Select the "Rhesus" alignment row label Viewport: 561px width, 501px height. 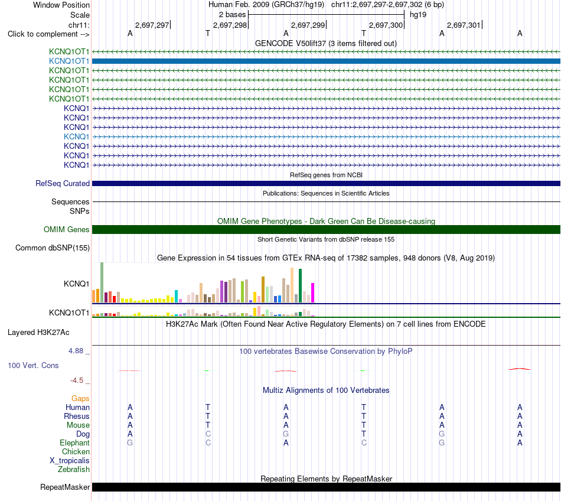[77, 416]
